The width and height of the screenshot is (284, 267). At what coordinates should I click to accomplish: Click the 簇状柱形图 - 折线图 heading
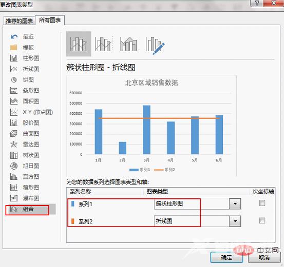101,68
